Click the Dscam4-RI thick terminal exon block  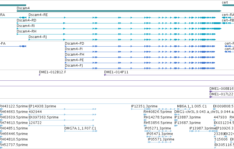click(x=217, y=29)
